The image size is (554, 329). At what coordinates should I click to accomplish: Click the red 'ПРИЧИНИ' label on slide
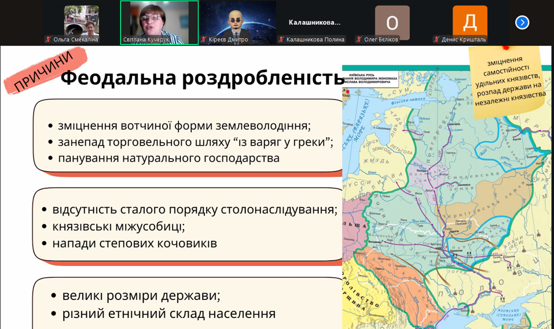coord(44,71)
